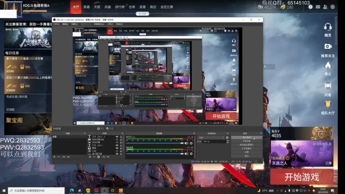Move source up in Sources panel

[103, 157]
